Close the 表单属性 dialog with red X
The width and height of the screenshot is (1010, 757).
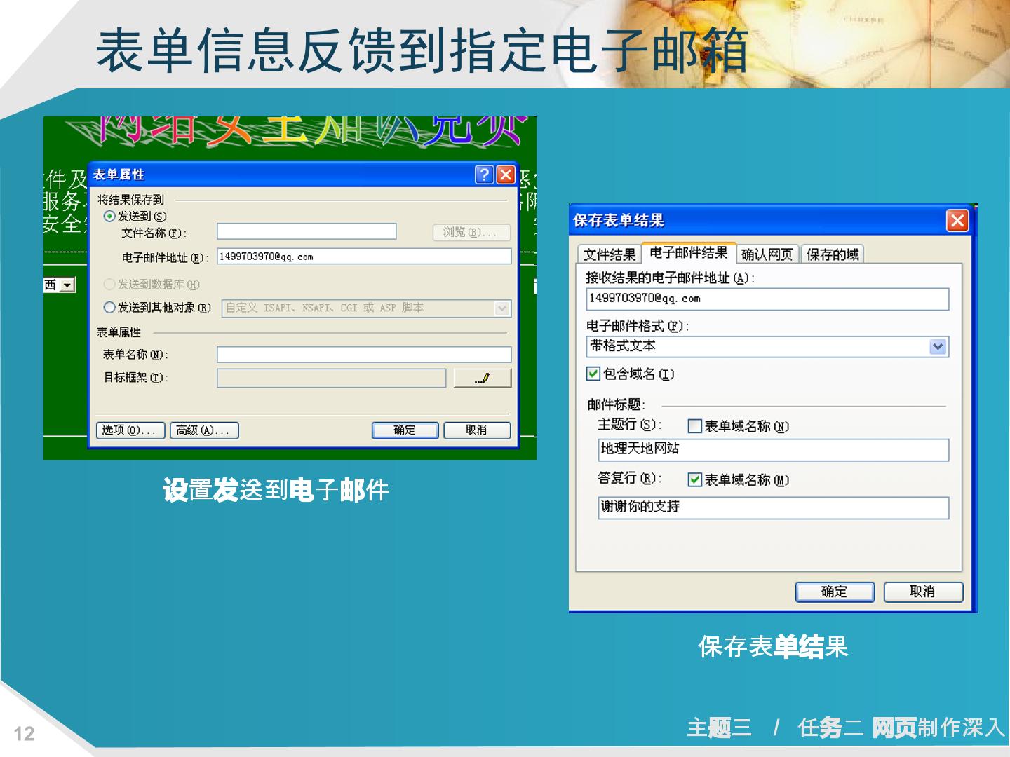(506, 175)
